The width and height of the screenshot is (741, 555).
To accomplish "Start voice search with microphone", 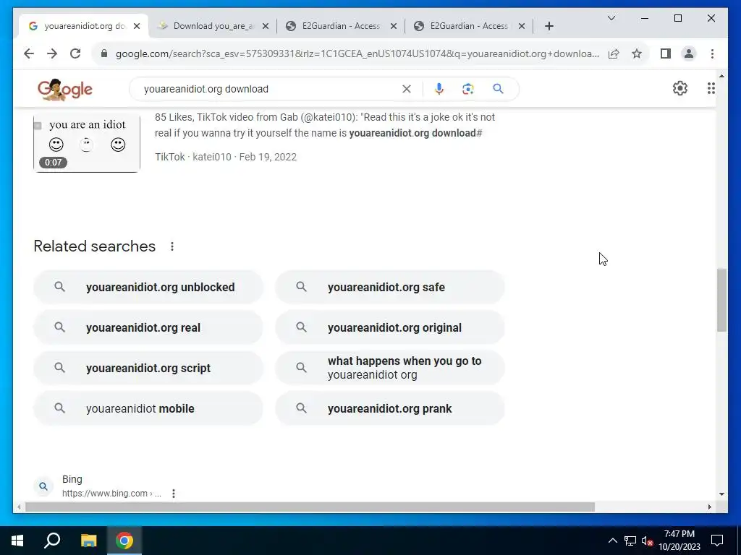I will 439,89.
